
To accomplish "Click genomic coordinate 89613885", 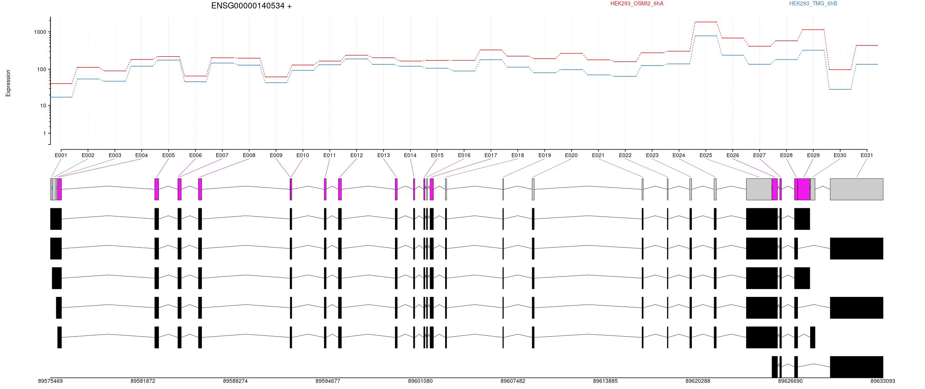I will coord(605,381).
